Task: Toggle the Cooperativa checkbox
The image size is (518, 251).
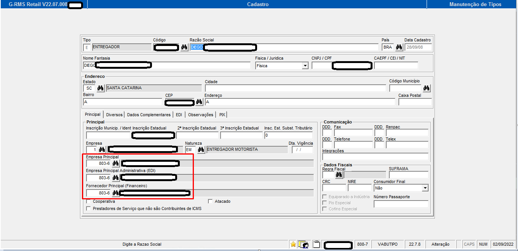Action: 89,202
